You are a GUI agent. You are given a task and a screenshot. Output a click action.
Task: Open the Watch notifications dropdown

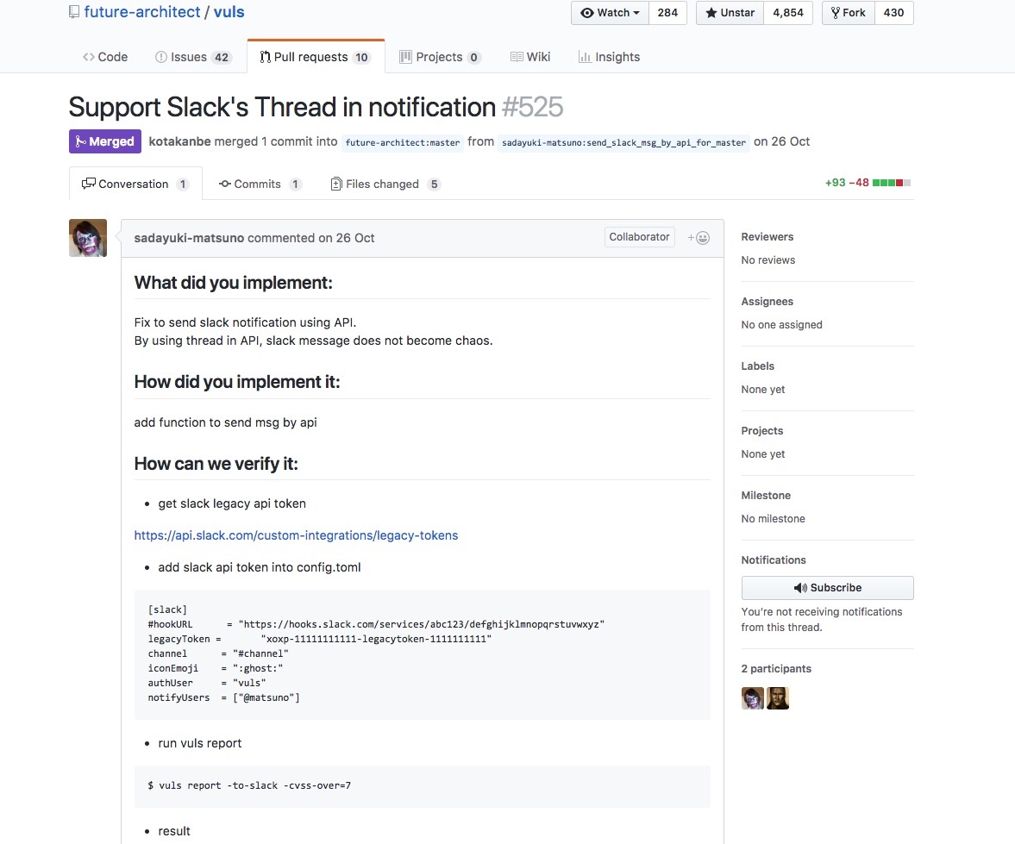(x=611, y=13)
